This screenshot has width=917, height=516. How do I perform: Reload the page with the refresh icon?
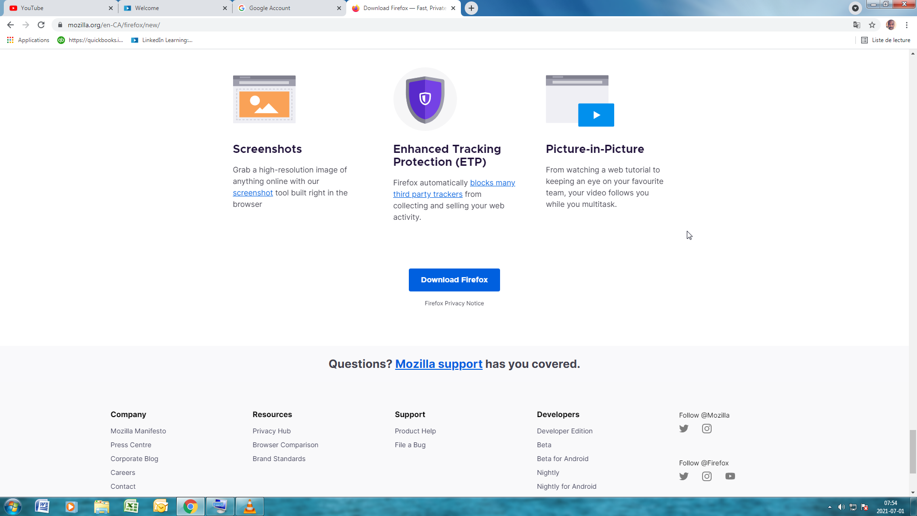pos(41,25)
